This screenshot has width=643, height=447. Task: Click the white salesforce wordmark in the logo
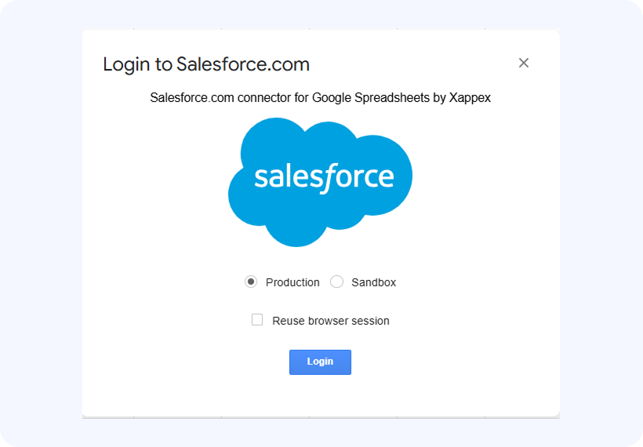(323, 176)
